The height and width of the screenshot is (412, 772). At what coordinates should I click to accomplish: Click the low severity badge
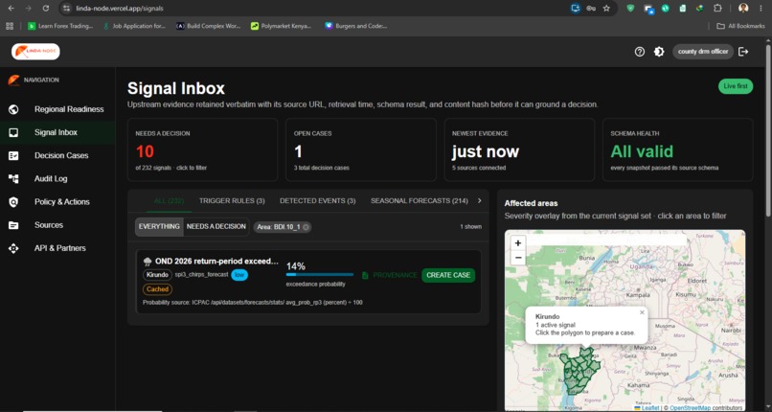239,275
